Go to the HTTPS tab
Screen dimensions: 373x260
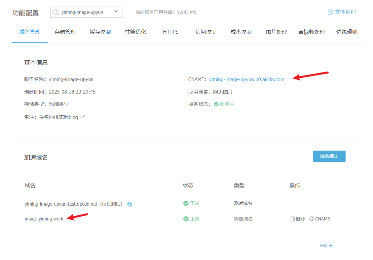170,32
